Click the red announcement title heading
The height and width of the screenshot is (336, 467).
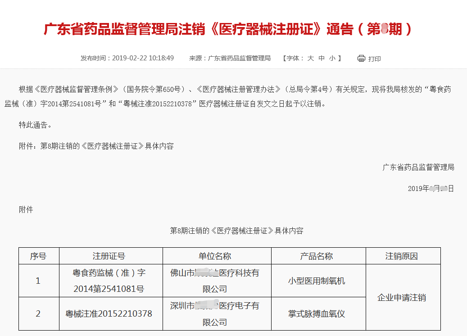click(x=228, y=29)
